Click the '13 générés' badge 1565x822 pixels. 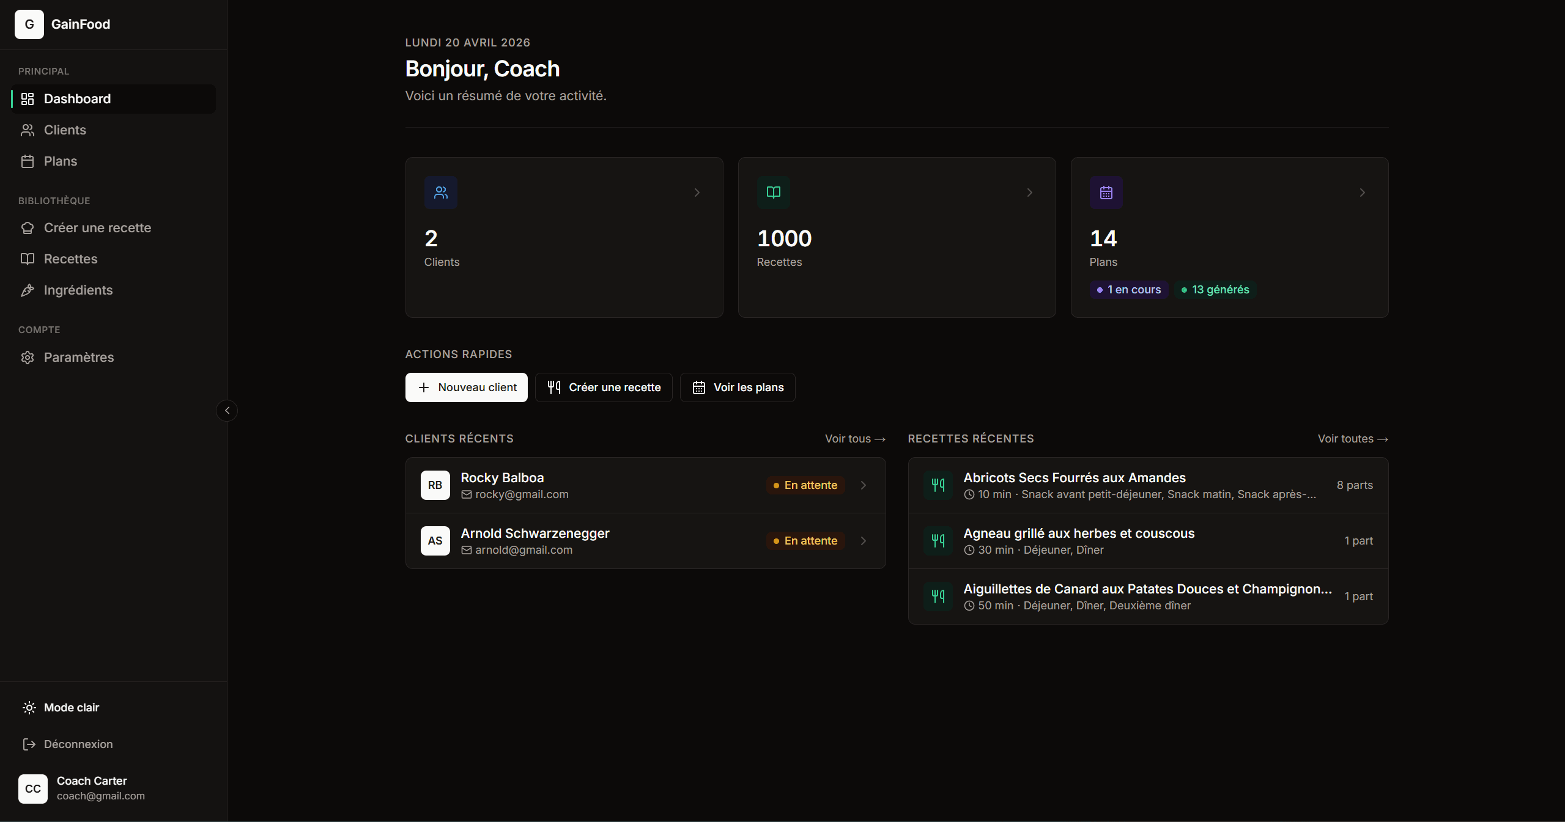1215,290
